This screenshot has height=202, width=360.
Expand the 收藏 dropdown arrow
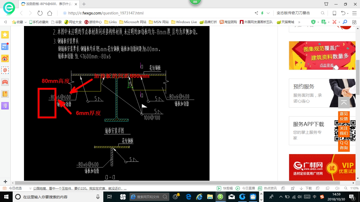[x=26, y=22]
